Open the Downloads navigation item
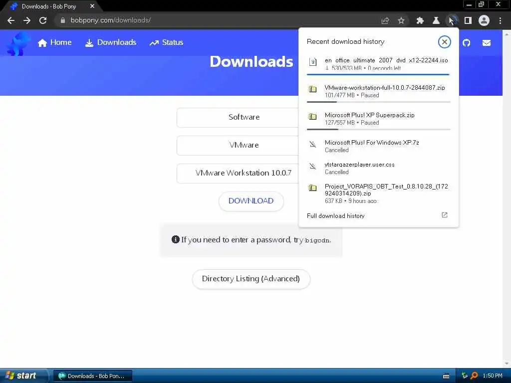The image size is (511, 383). (111, 43)
